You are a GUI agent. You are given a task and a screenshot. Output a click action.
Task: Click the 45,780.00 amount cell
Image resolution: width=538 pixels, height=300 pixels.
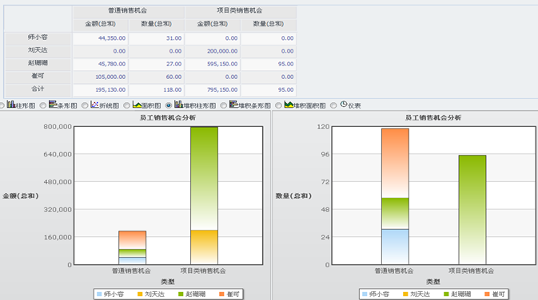(x=100, y=64)
